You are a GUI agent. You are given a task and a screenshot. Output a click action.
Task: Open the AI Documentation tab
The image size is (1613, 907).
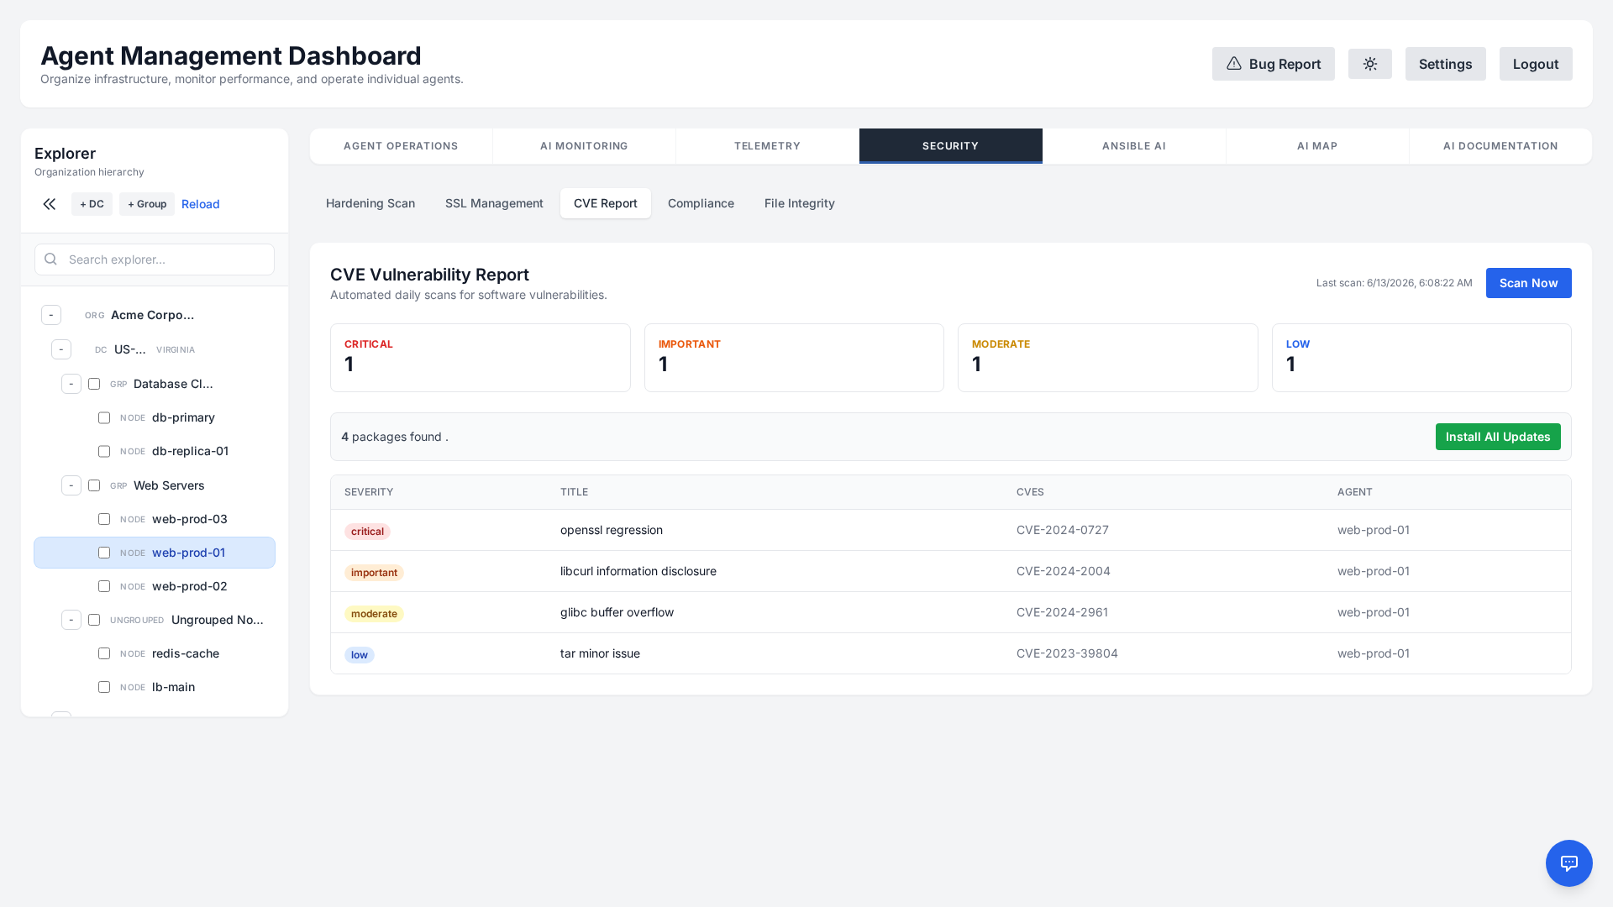[x=1500, y=146]
